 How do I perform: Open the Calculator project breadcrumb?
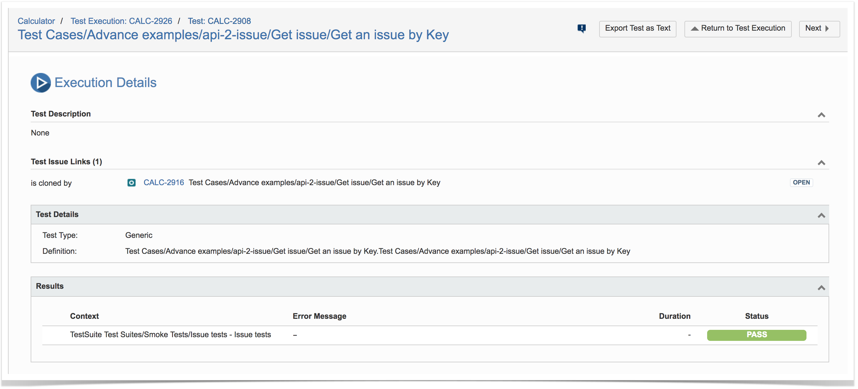click(x=36, y=21)
